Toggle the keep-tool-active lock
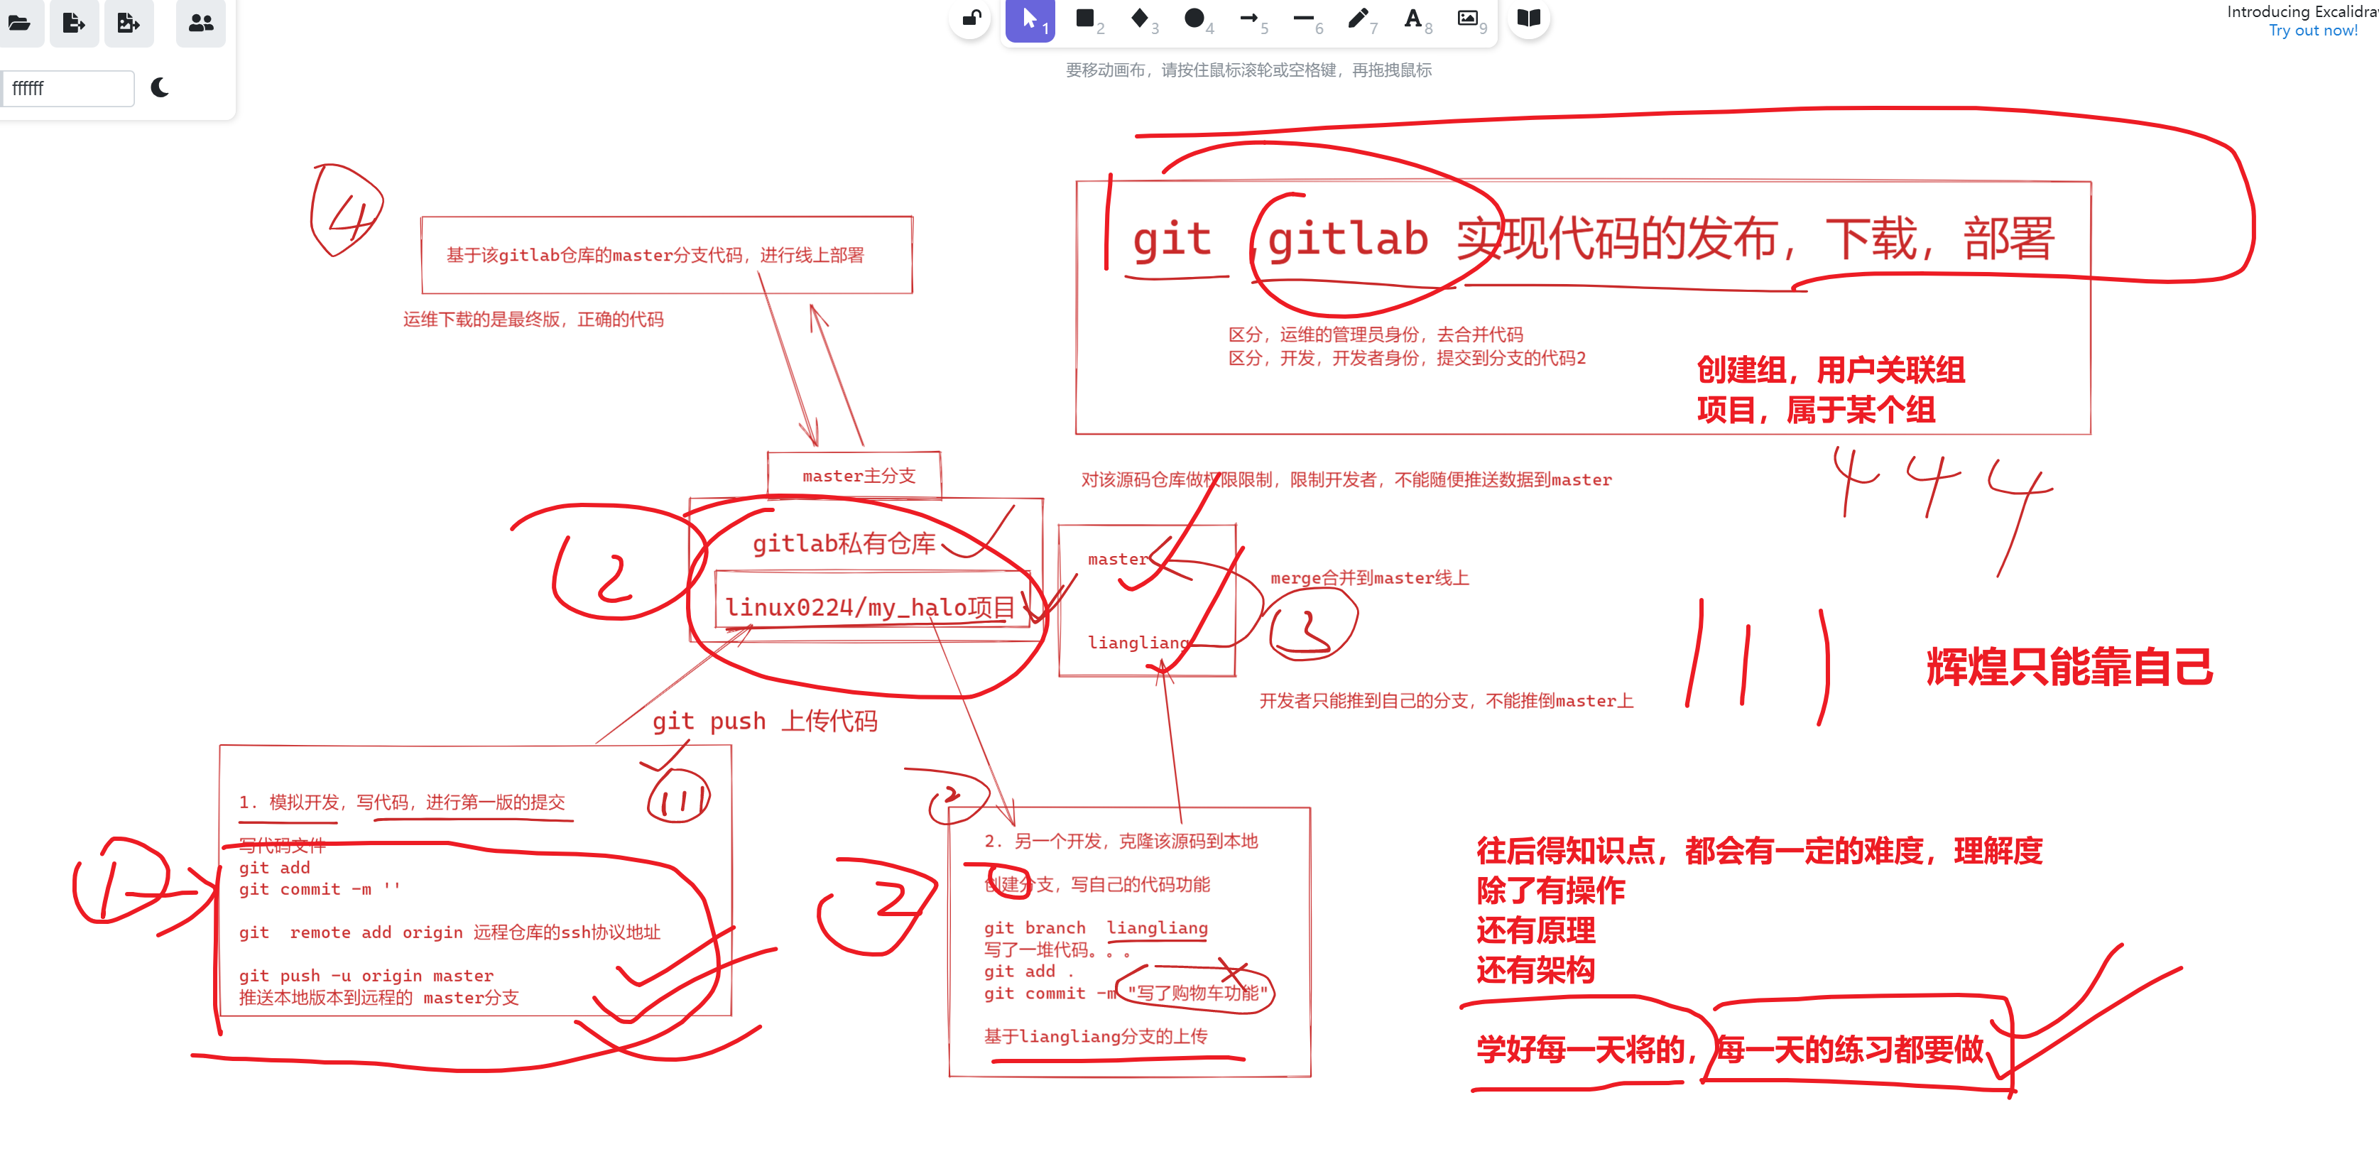Screen dimensions: 2379x1159 click(971, 18)
